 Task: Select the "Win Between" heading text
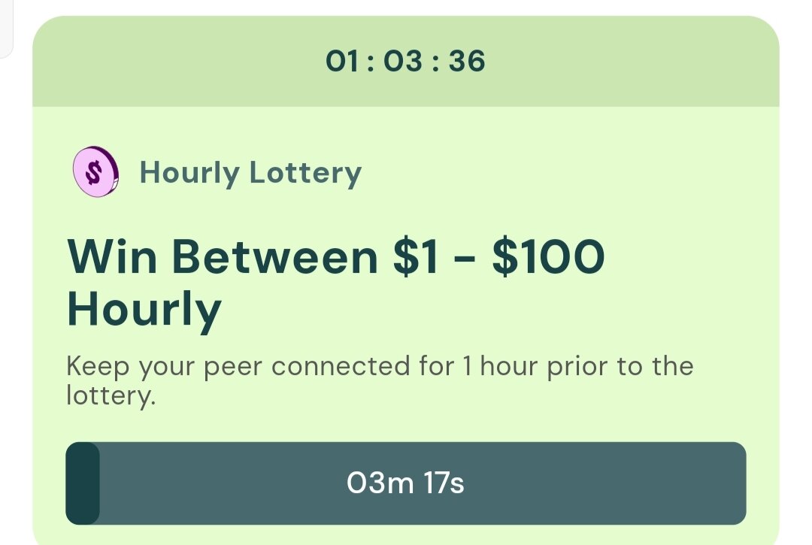point(222,258)
